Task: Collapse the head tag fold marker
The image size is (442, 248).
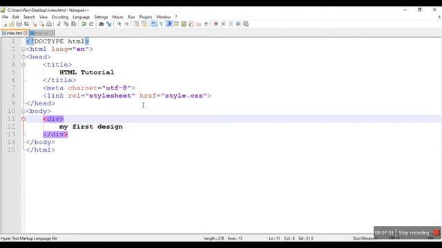Action: (23, 57)
